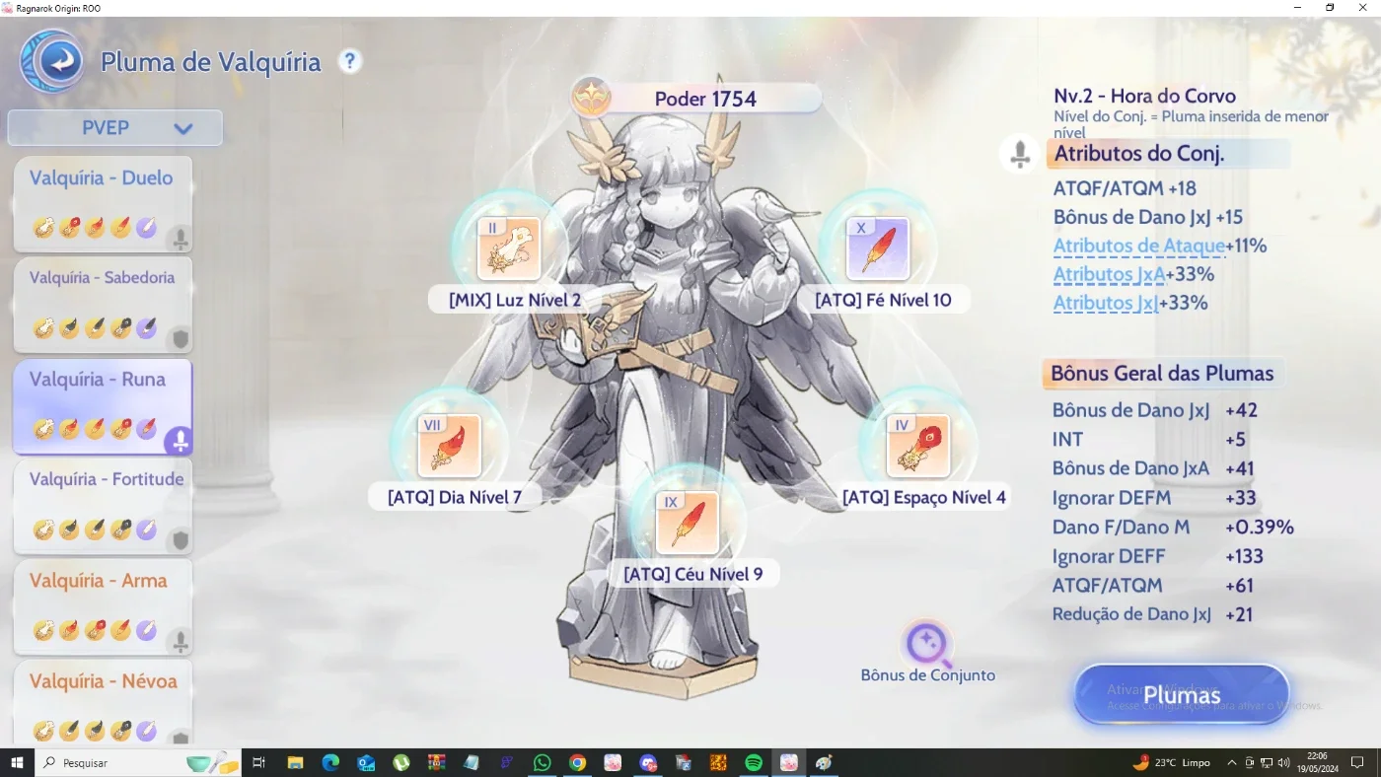Open the level X Fé feather slot
Screen dimensions: 1381x777
coord(878,248)
